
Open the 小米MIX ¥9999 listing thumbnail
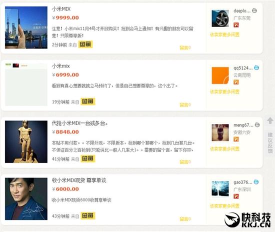pyautogui.click(x=26, y=27)
